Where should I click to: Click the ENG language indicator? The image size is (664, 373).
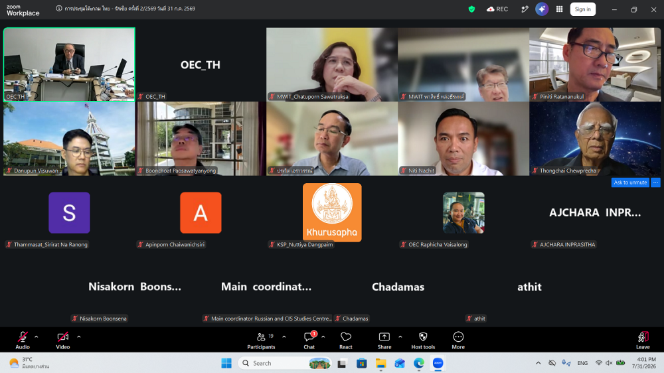pos(583,363)
